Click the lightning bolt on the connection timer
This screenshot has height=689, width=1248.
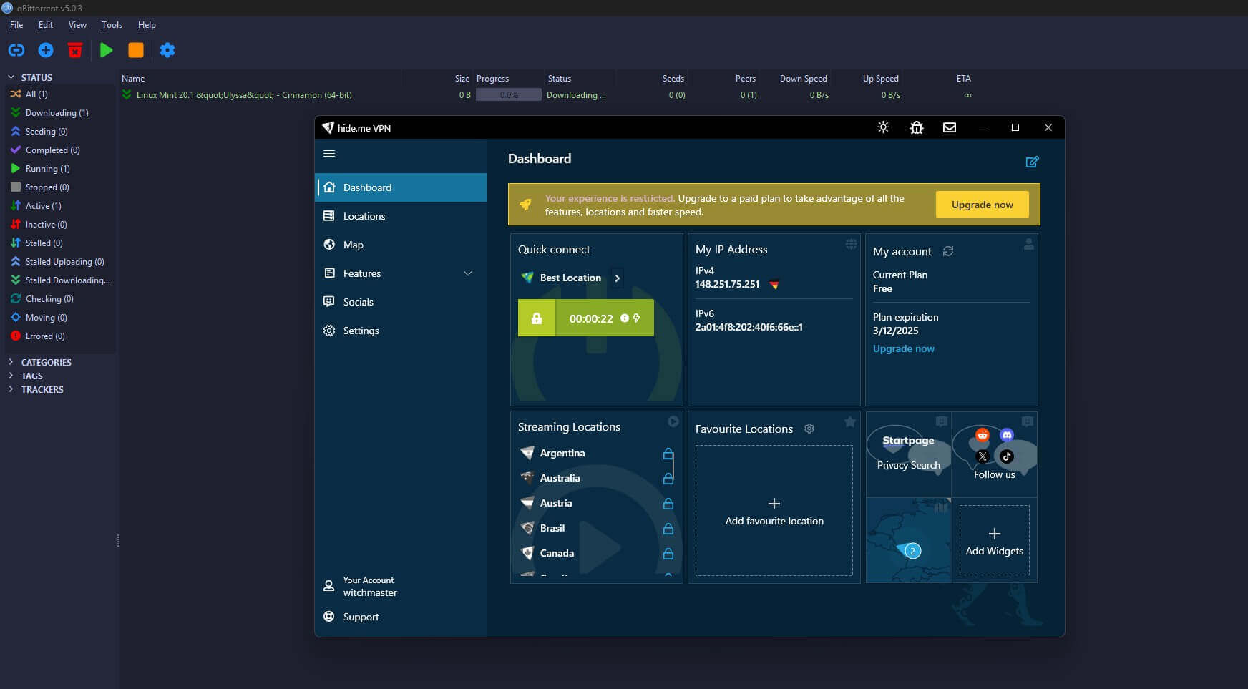[x=636, y=318]
